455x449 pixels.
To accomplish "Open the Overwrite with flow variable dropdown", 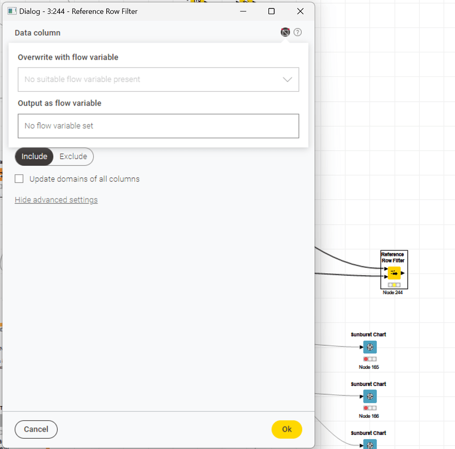I will [x=158, y=79].
